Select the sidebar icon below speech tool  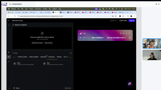click(9, 61)
